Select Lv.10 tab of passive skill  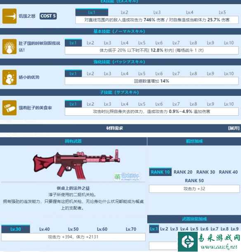click(229, 74)
